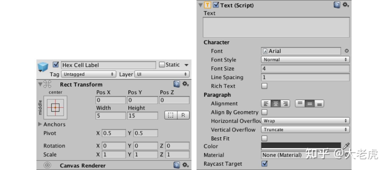The image size is (388, 170).
Task: Set vertical alignment to bottom
Action: [319, 104]
